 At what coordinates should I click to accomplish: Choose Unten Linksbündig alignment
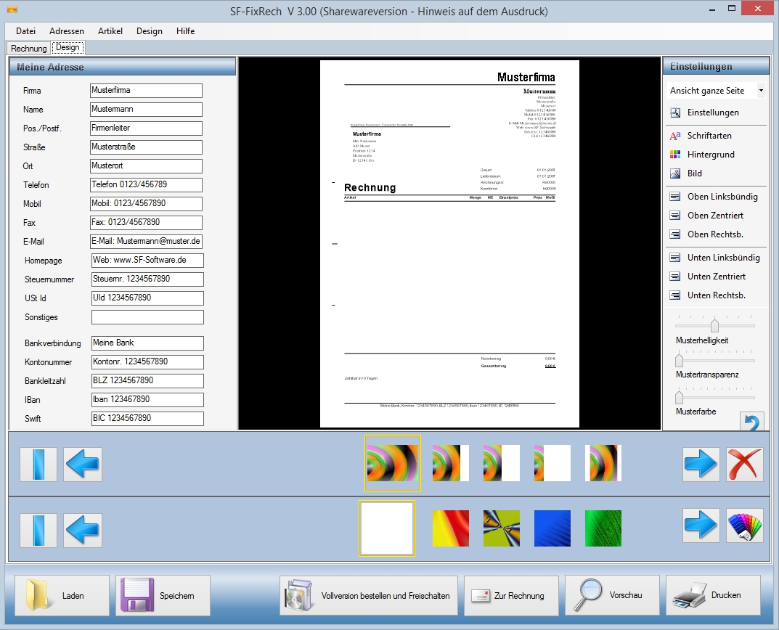click(714, 258)
